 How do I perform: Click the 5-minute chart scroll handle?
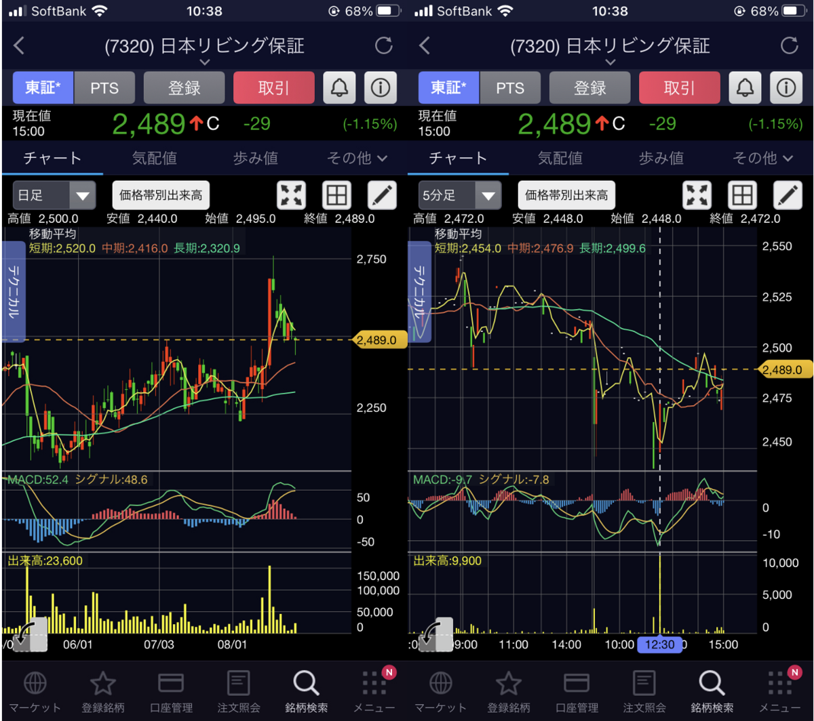[436, 635]
